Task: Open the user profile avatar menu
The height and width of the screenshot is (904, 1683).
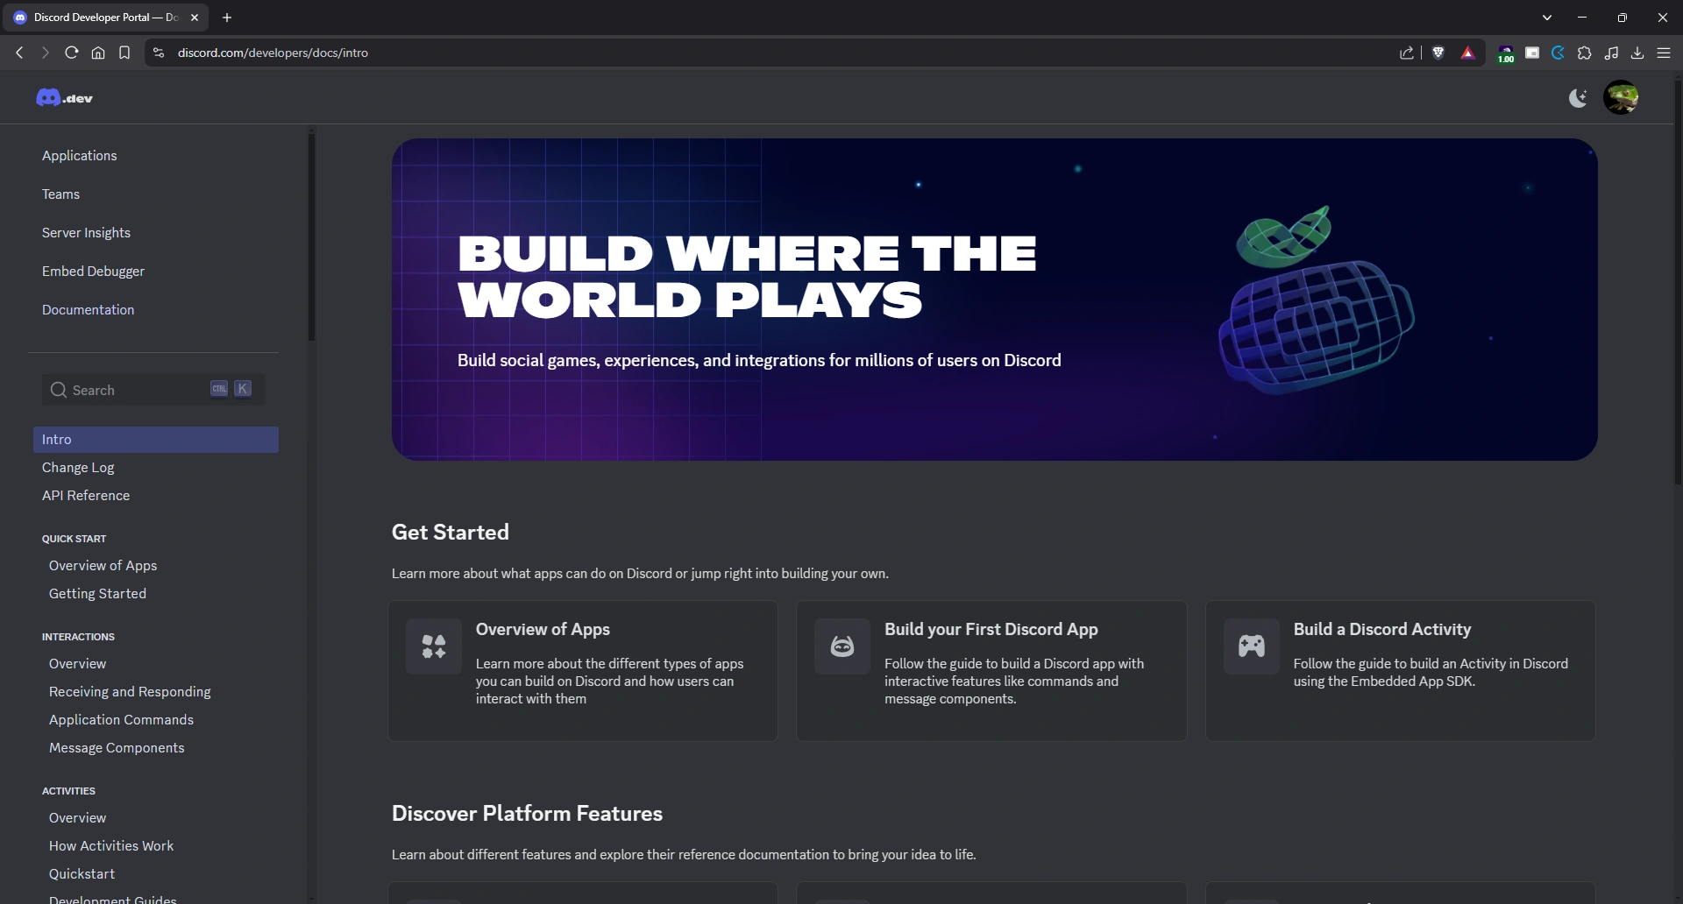Action: [x=1621, y=97]
